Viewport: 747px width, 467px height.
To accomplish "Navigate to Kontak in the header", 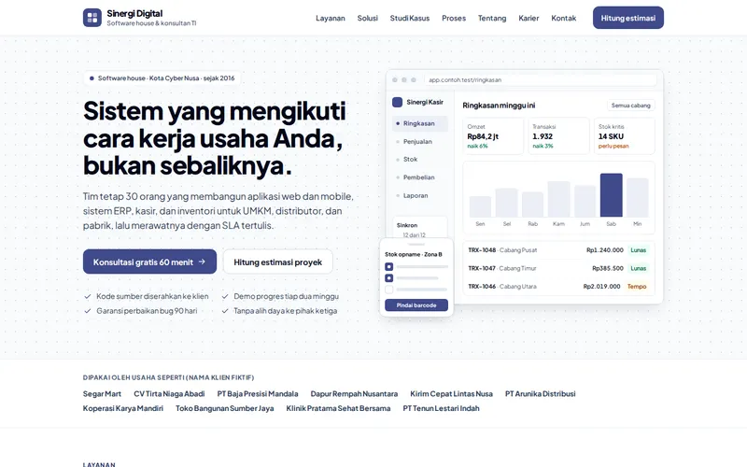I will (564, 18).
